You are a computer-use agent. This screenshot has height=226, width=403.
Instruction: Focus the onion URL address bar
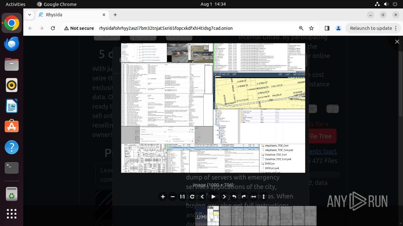pyautogui.click(x=166, y=28)
